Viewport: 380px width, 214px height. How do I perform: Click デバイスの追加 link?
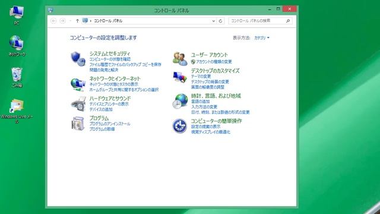pyautogui.click(x=101, y=109)
